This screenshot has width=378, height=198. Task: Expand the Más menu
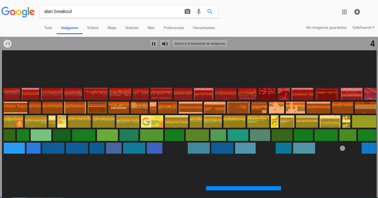(x=151, y=28)
